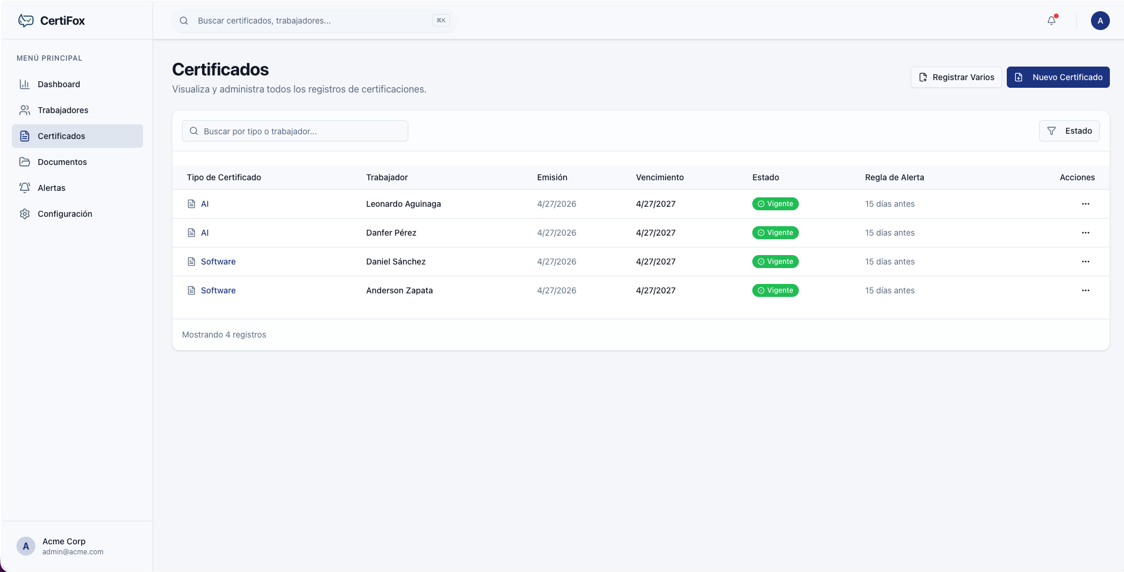Viewport: 1124px width, 572px height.
Task: Click document icon in Leonardo Aguinaga row
Action: pos(191,204)
